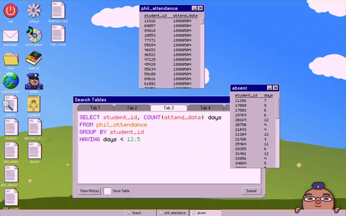Select student 94818 in phil_attendance

[150, 31]
